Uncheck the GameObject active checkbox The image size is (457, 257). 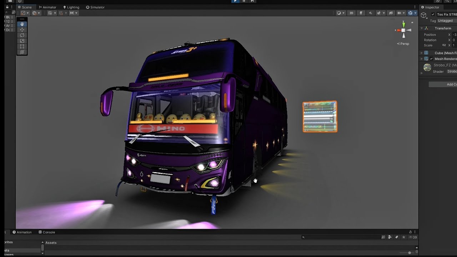pyautogui.click(x=433, y=15)
